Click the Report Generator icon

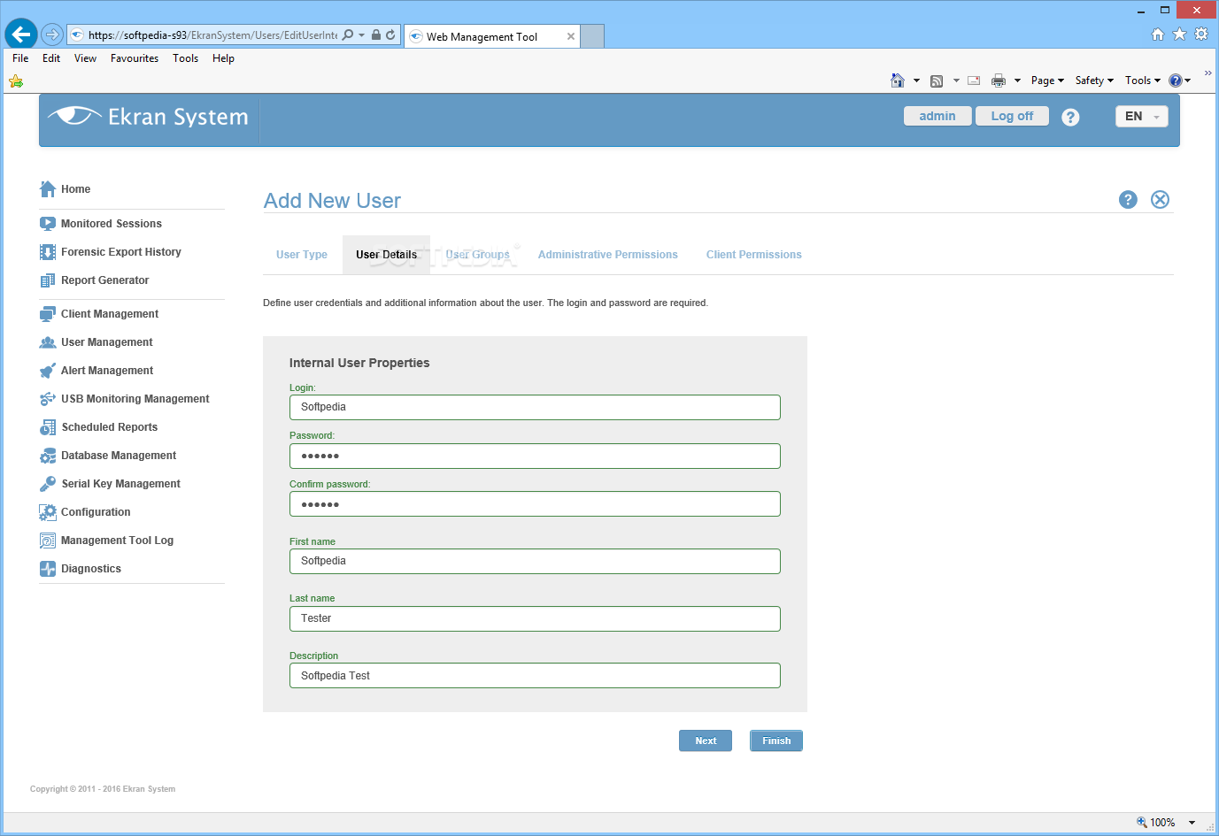click(x=48, y=280)
